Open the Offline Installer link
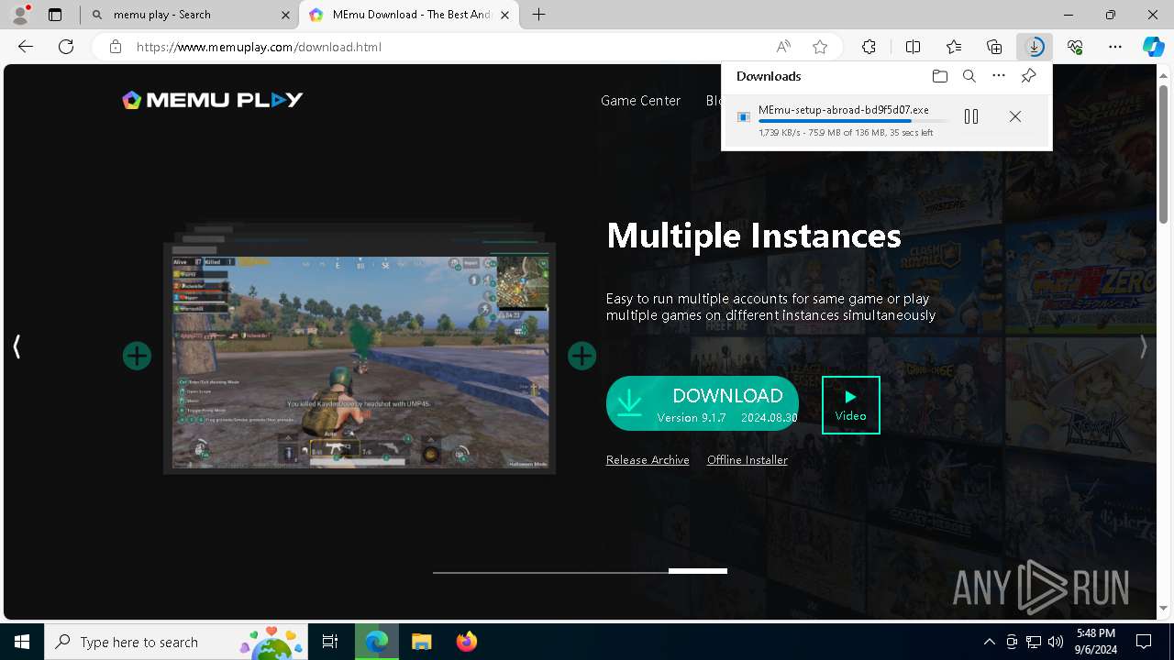The height and width of the screenshot is (660, 1174). (748, 460)
